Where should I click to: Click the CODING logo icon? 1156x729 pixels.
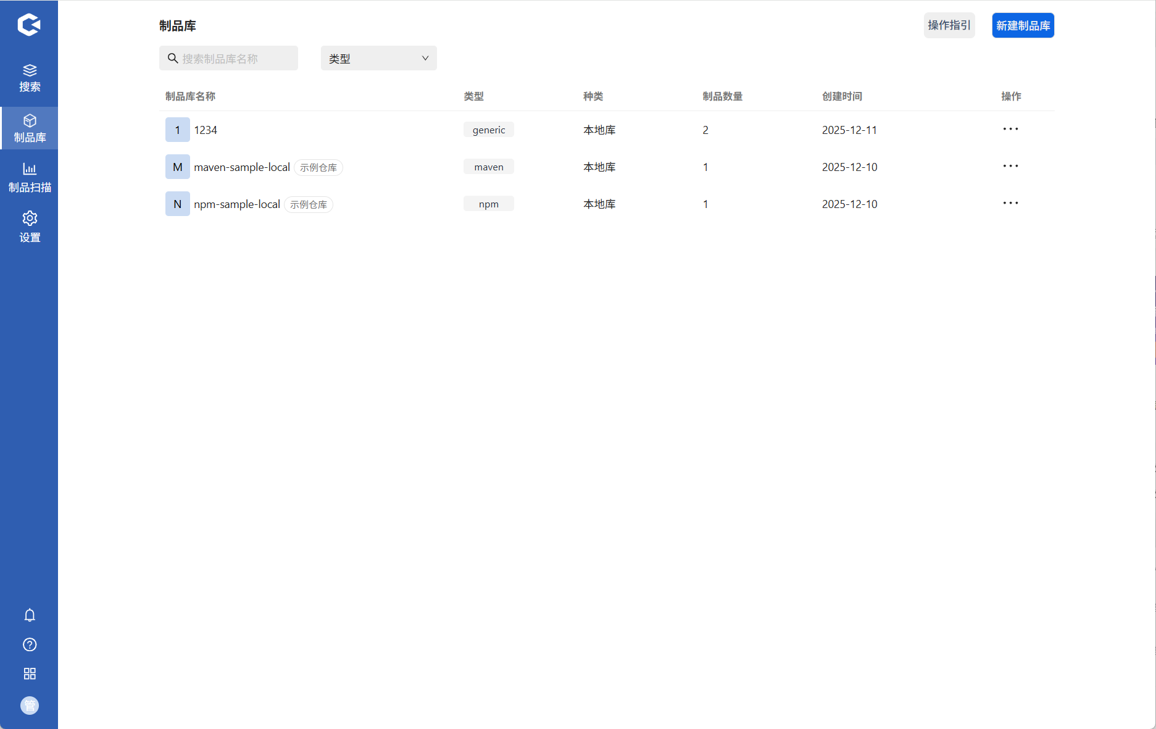tap(29, 25)
